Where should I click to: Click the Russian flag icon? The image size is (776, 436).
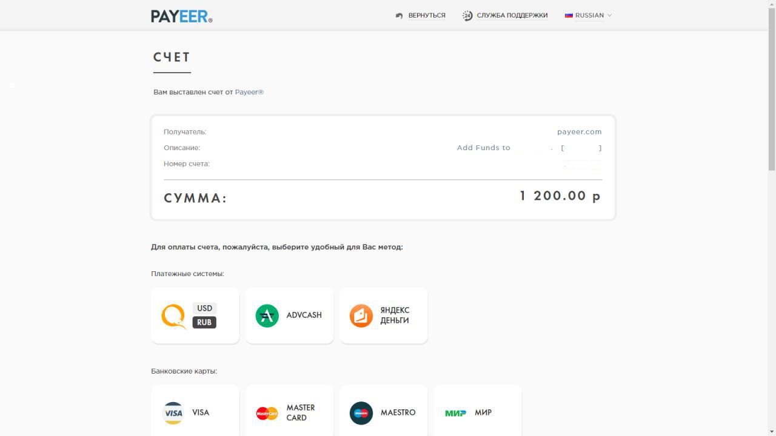[569, 15]
